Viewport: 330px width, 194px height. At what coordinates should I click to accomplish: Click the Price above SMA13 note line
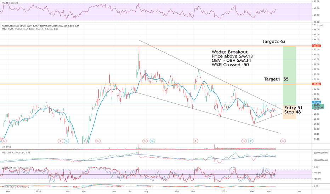[232, 56]
